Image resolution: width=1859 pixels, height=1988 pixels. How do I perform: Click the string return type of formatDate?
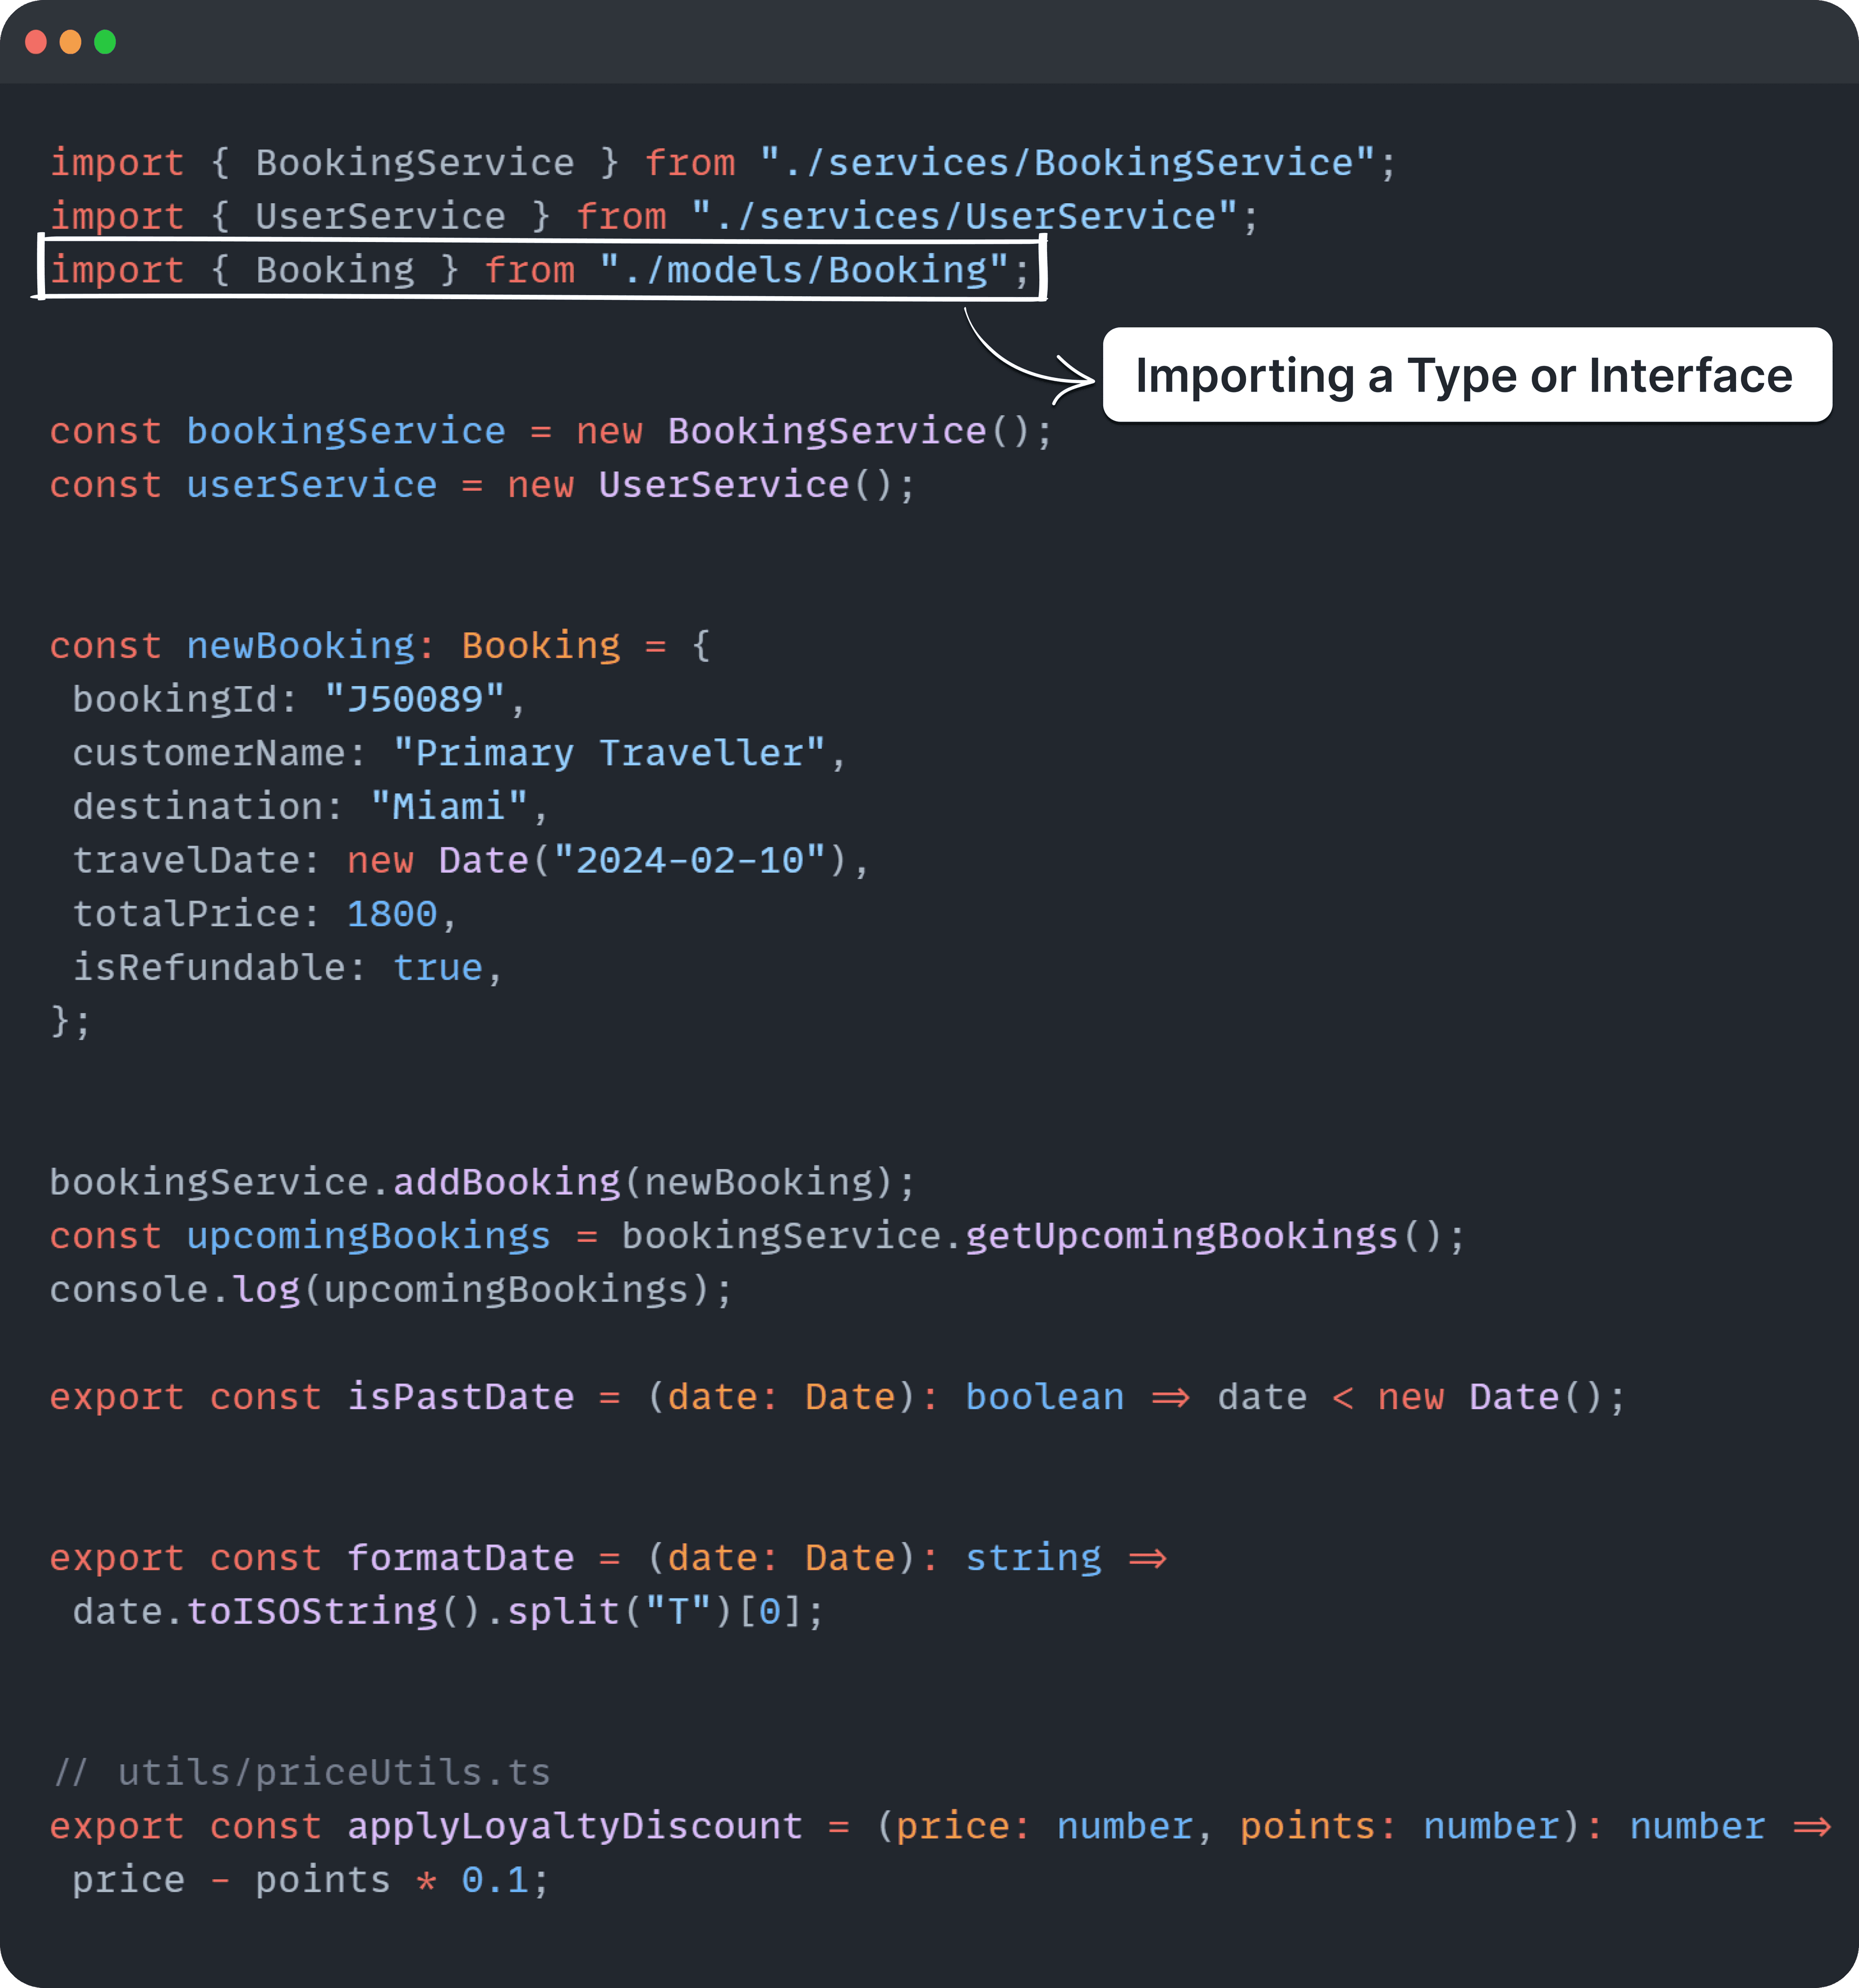point(1034,1558)
